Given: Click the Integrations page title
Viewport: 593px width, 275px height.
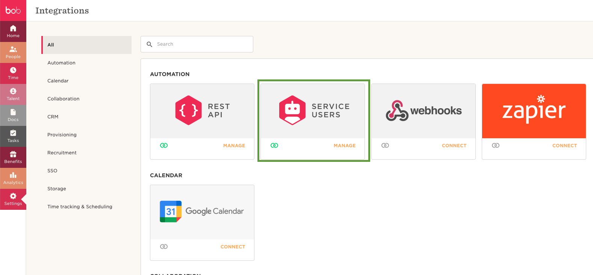Looking at the screenshot, I should tap(62, 10).
